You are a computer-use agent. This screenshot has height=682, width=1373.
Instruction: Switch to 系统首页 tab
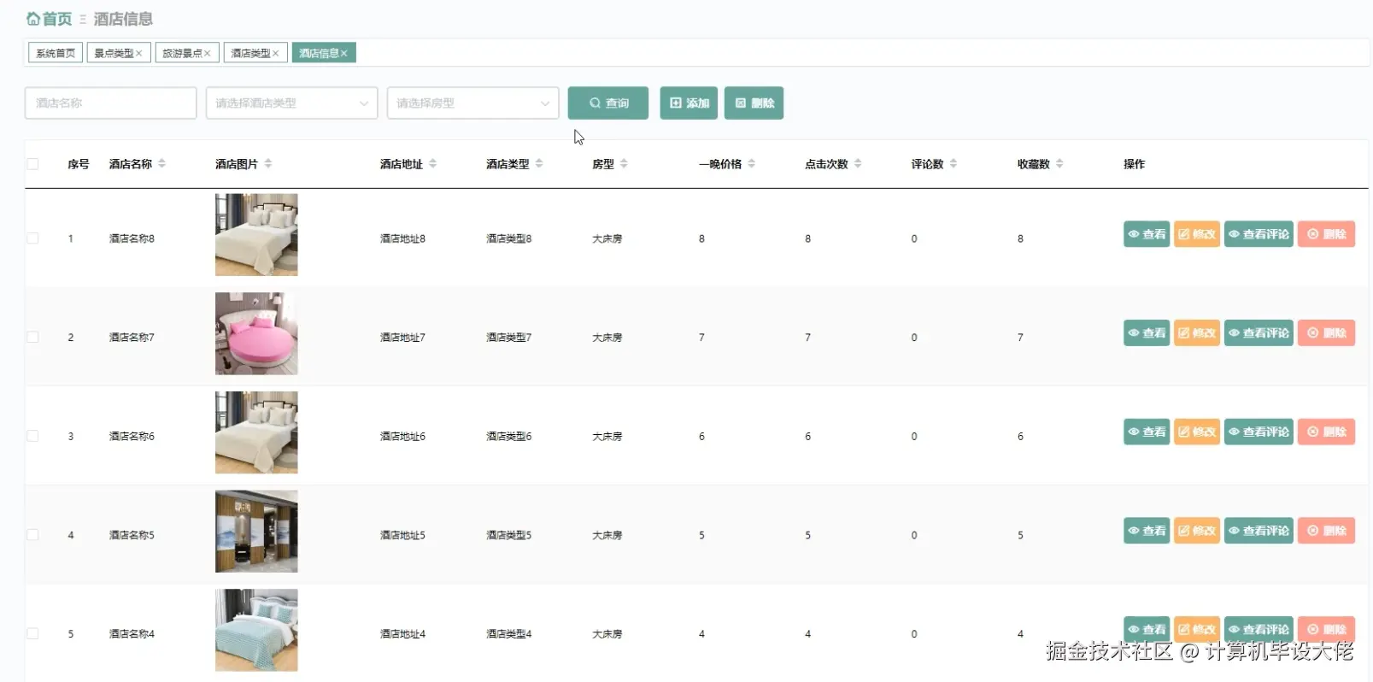[x=56, y=53]
